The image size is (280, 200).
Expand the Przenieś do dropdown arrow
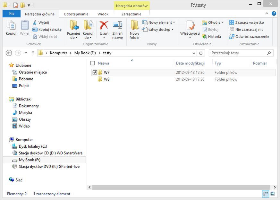(x=76, y=38)
